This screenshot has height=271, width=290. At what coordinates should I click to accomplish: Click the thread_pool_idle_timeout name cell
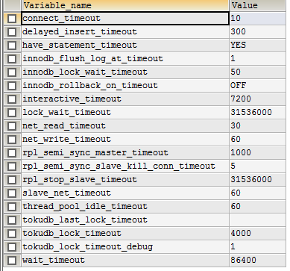point(125,207)
